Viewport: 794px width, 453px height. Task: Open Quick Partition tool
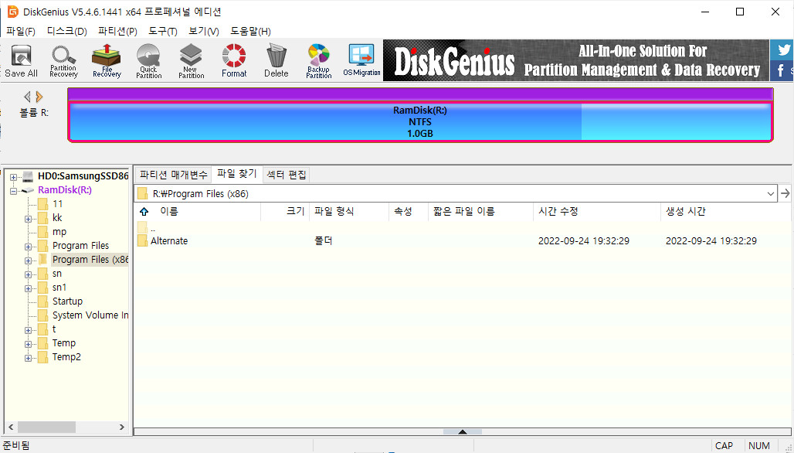point(149,61)
